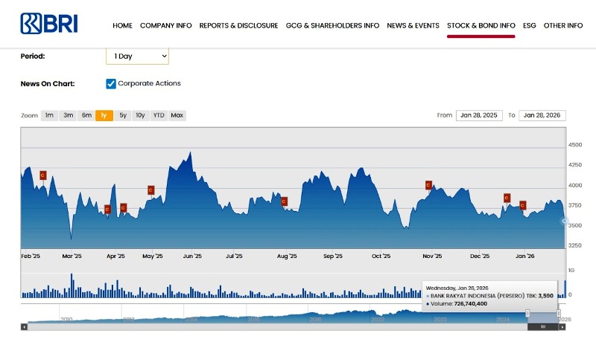Expand the Reports & Disclosure menu
This screenshot has width=596, height=339.
pos(238,25)
